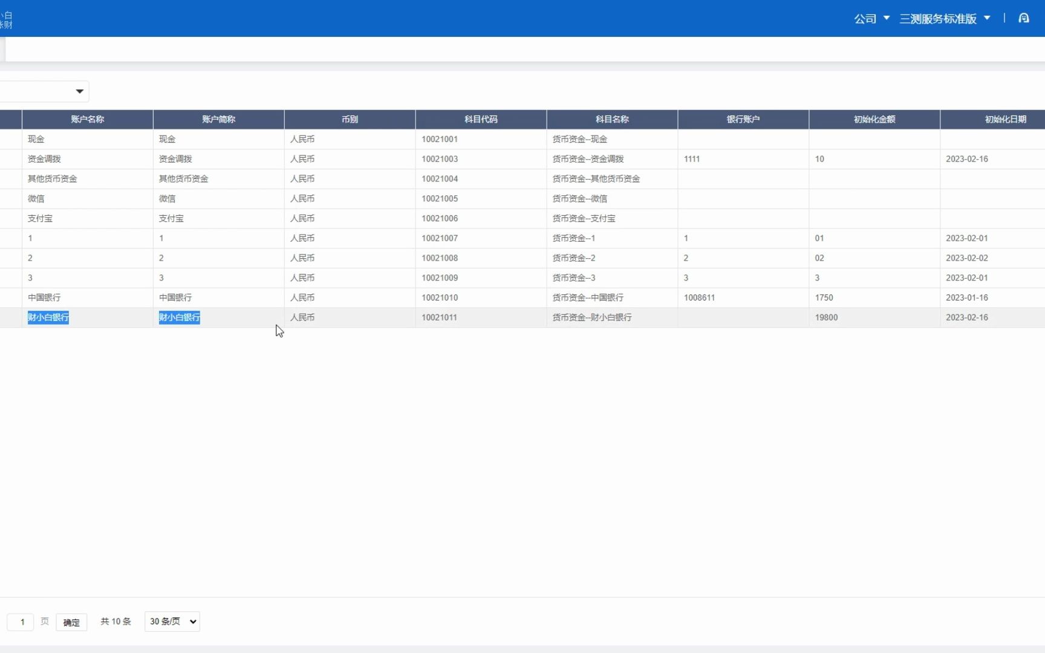This screenshot has height=653, width=1045.
Task: Click subject code 10021003
Action: (x=440, y=159)
